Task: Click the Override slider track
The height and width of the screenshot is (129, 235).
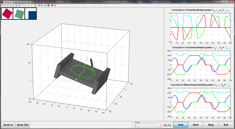Action: tap(148, 125)
